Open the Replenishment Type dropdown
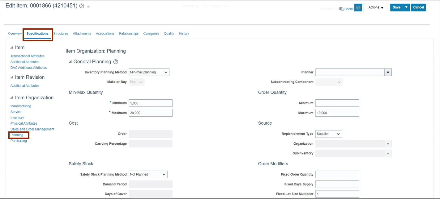 [x=328, y=134]
